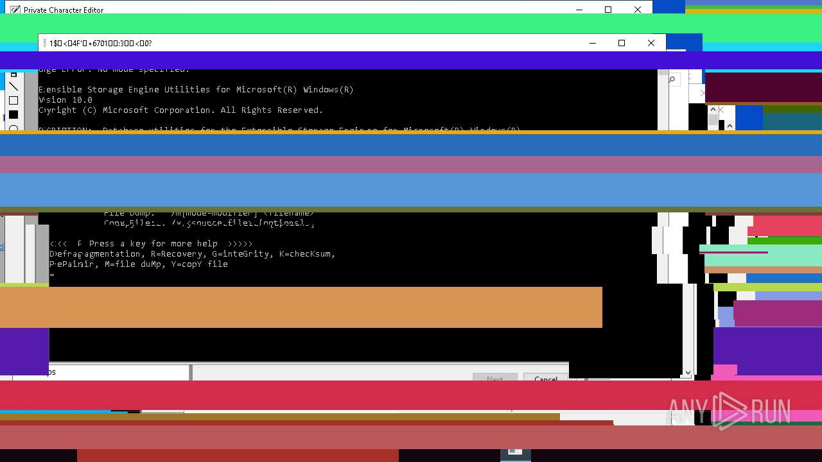Image resolution: width=822 pixels, height=462 pixels.
Task: Click the small scrollbar up arrow
Action: click(713, 110)
